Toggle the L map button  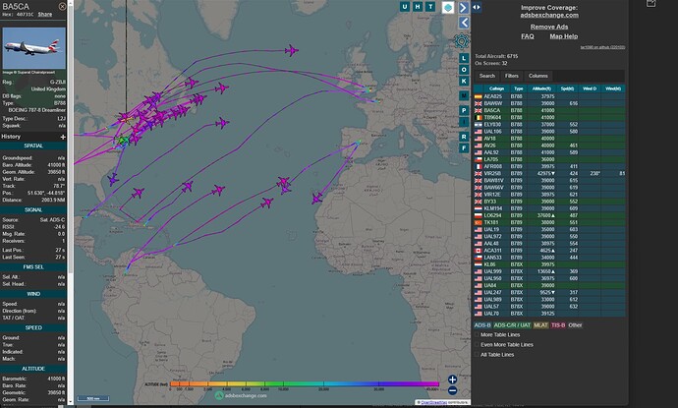pos(464,58)
